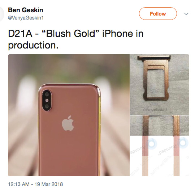Open the tweet options chevron menu
195x190 pixels.
tap(186, 14)
